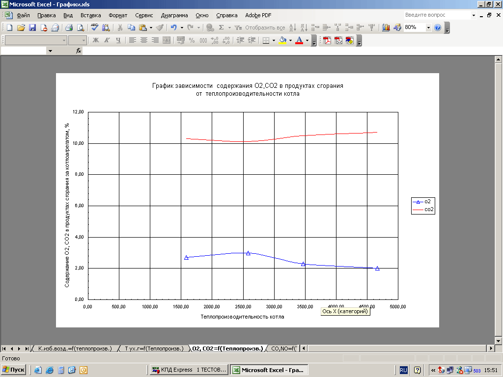
Task: Toggle bold formatting (Ж) button
Action: coord(96,40)
